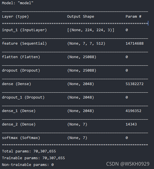Select the 'Layer (type)' column header
The width and height of the screenshot is (154, 169).
pyautogui.click(x=15, y=17)
